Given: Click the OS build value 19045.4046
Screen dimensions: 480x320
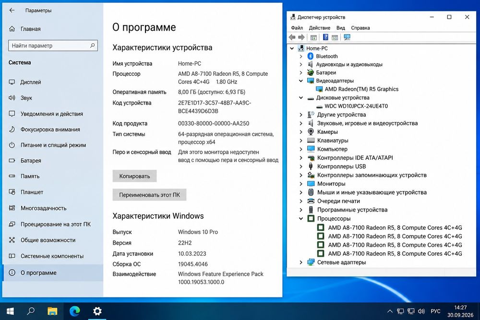Looking at the screenshot, I should 193,264.
